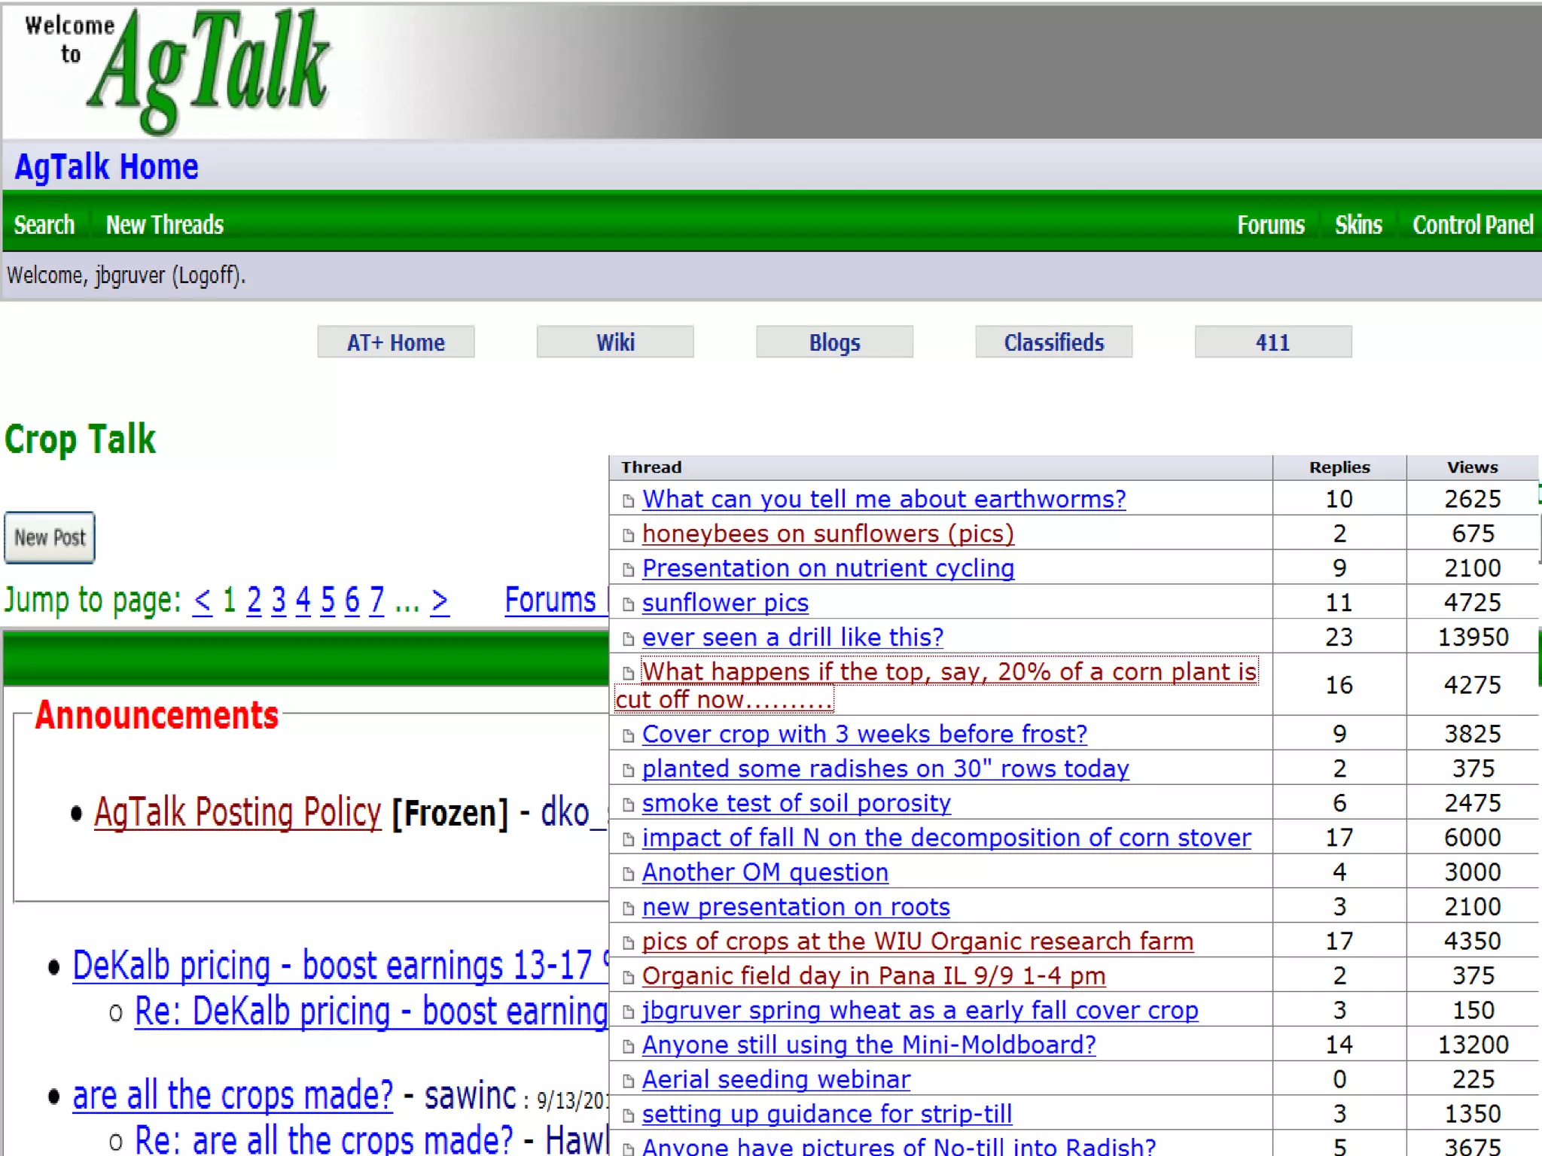Viewport: 1542px width, 1156px height.
Task: Click the Logoff link
Action: point(207,275)
